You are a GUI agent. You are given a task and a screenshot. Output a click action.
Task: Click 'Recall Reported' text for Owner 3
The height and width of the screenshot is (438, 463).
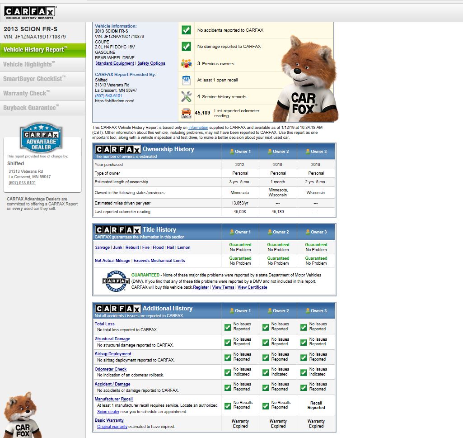pos(316,405)
